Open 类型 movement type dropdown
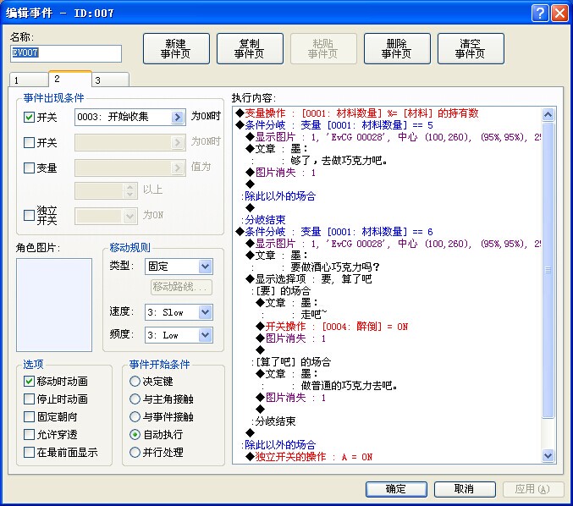Screen dimensions: 573x506 pos(179,267)
